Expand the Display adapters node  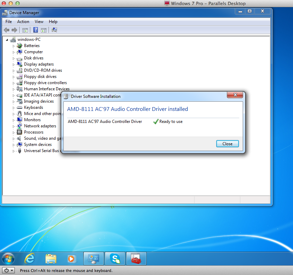(14, 65)
